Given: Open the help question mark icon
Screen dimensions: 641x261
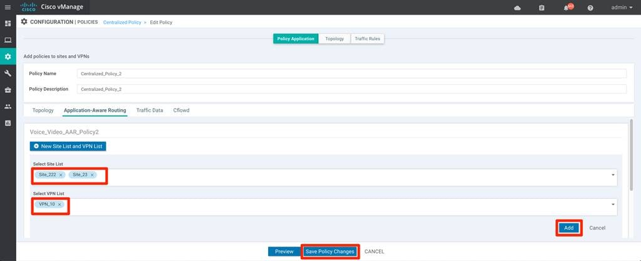Looking at the screenshot, I should point(590,8).
